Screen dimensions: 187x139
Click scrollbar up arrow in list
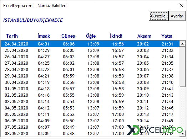point(182,44)
